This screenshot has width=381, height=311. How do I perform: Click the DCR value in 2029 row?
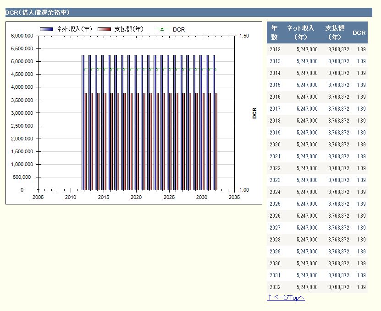[x=361, y=252]
